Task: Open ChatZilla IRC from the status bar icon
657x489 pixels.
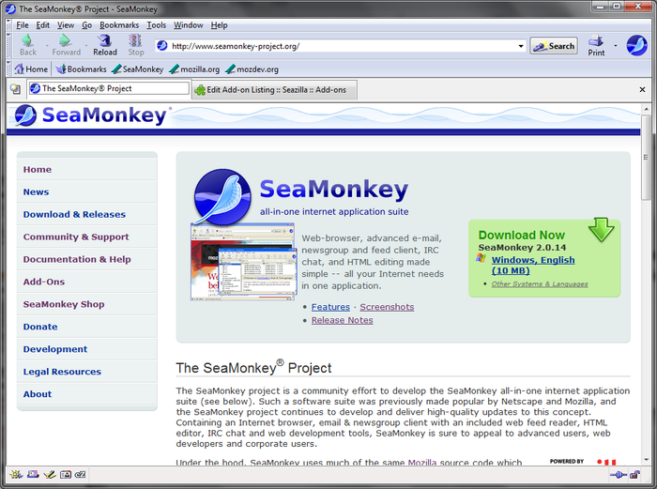Action: 80,474
